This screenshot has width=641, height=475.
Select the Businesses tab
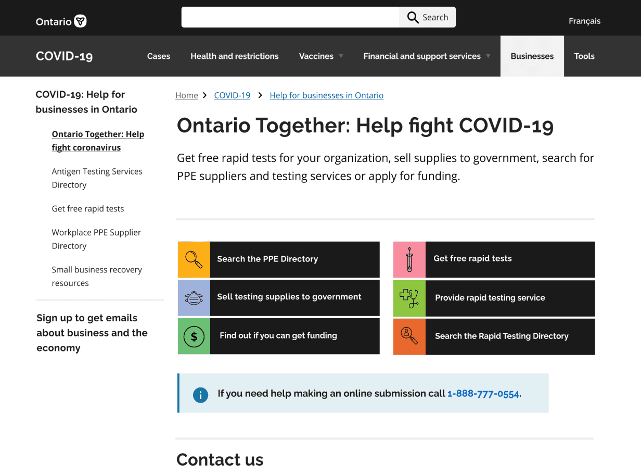coord(532,56)
